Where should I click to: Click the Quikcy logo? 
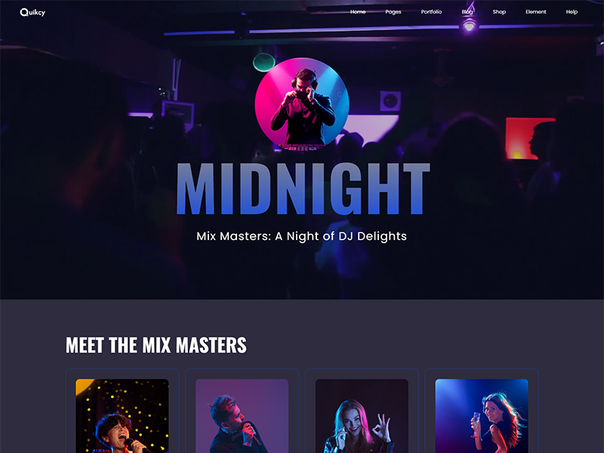32,12
